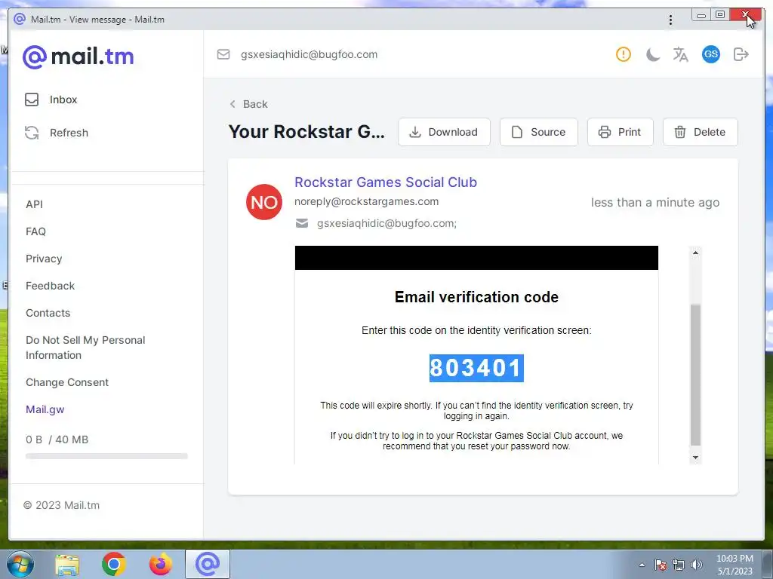Image resolution: width=773 pixels, height=579 pixels.
Task: Click the highlighted verification code 803401
Action: coord(476,368)
